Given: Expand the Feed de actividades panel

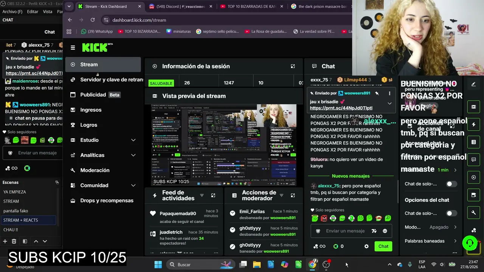Looking at the screenshot, I should tap(213, 195).
